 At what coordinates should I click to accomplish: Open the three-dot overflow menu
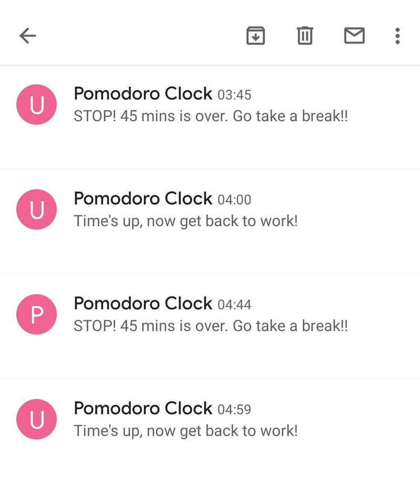pyautogui.click(x=397, y=36)
